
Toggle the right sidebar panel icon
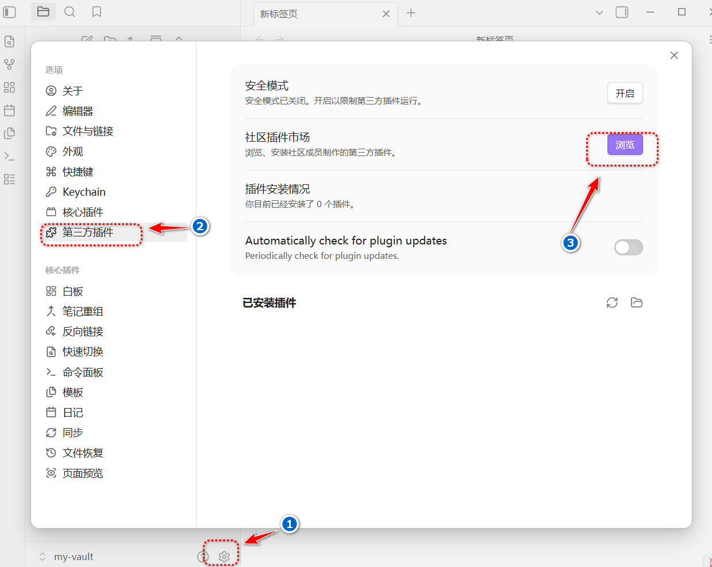[622, 13]
